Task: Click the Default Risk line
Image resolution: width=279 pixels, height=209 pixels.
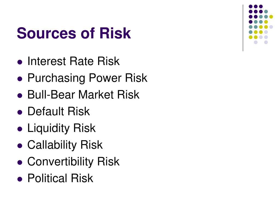Action: pos(59,111)
